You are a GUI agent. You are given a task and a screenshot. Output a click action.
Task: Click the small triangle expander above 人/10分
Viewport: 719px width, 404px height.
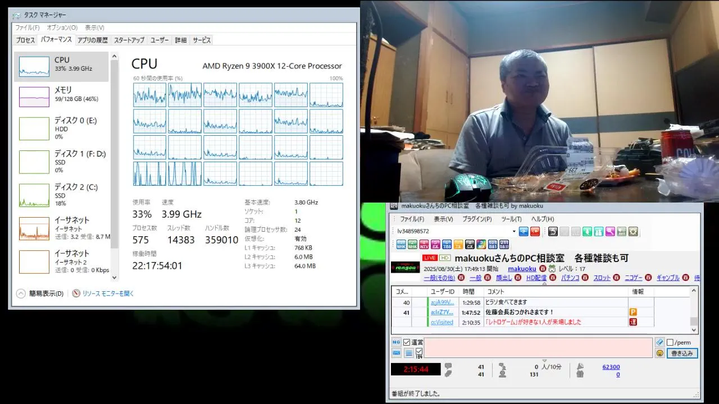(544, 361)
